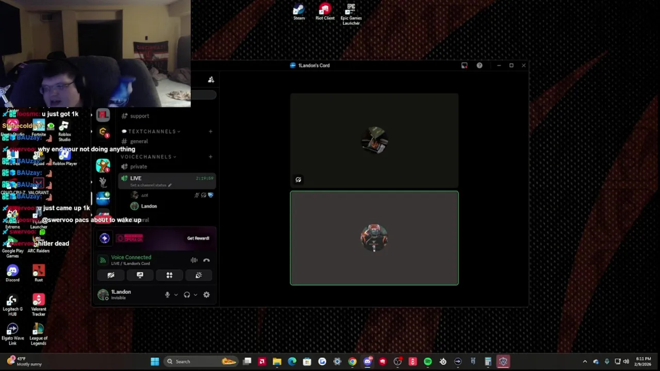Click the pop-out icon on top video tile

point(298,180)
